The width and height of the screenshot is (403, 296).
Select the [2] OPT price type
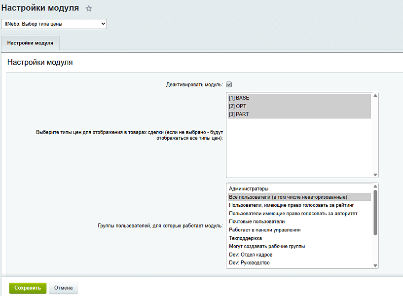pos(299,106)
